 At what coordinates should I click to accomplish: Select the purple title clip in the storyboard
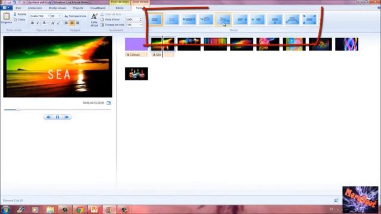(x=136, y=44)
